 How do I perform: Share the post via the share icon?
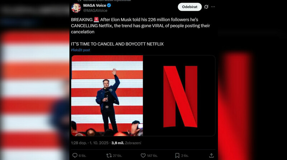click(x=211, y=155)
